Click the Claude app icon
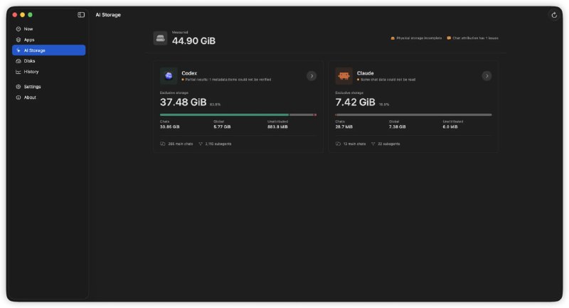569x308 pixels. [344, 76]
